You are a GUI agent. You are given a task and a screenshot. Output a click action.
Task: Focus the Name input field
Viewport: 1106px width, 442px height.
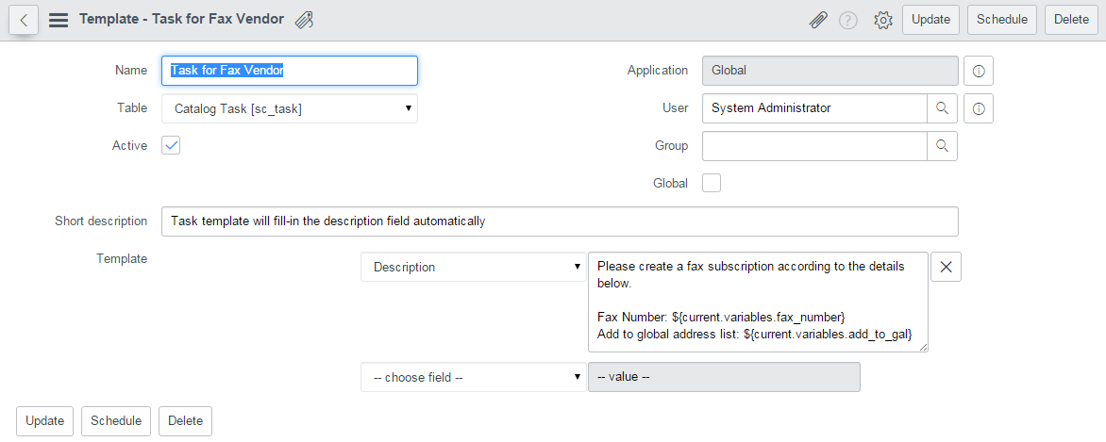(x=289, y=71)
